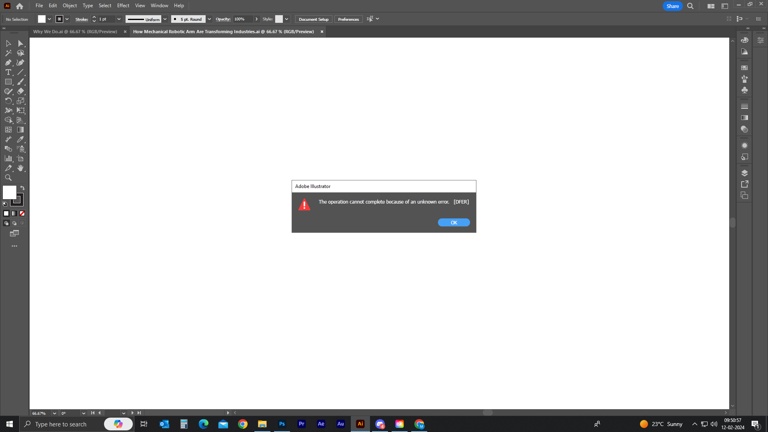Open Document Setup
This screenshot has height=432, width=768.
coord(313,19)
